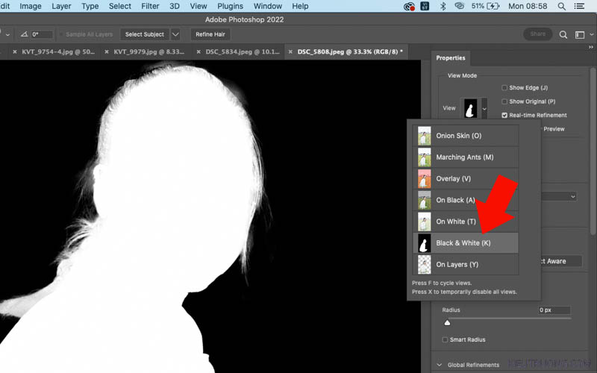Toggle the Sample All Layers checkbox
This screenshot has width=597, height=373.
[61, 34]
